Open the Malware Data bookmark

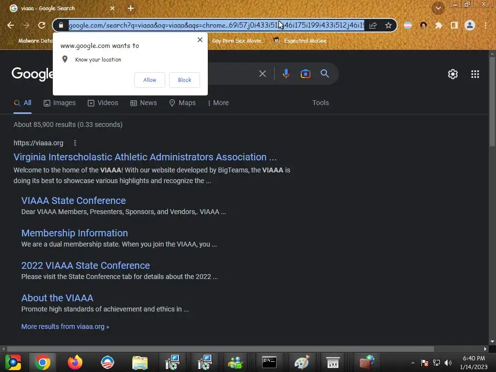click(x=31, y=41)
